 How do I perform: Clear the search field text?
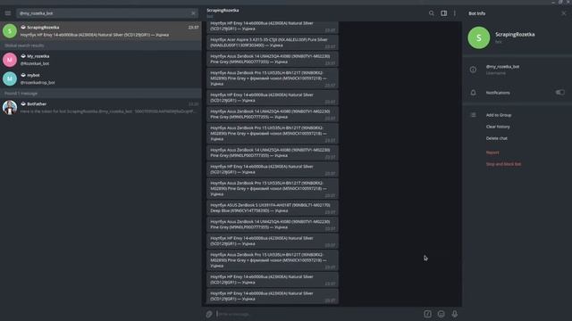[x=193, y=13]
